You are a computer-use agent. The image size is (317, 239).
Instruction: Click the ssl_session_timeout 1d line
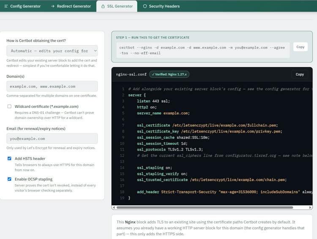tap(162, 144)
